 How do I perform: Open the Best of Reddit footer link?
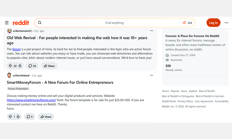point(207,91)
